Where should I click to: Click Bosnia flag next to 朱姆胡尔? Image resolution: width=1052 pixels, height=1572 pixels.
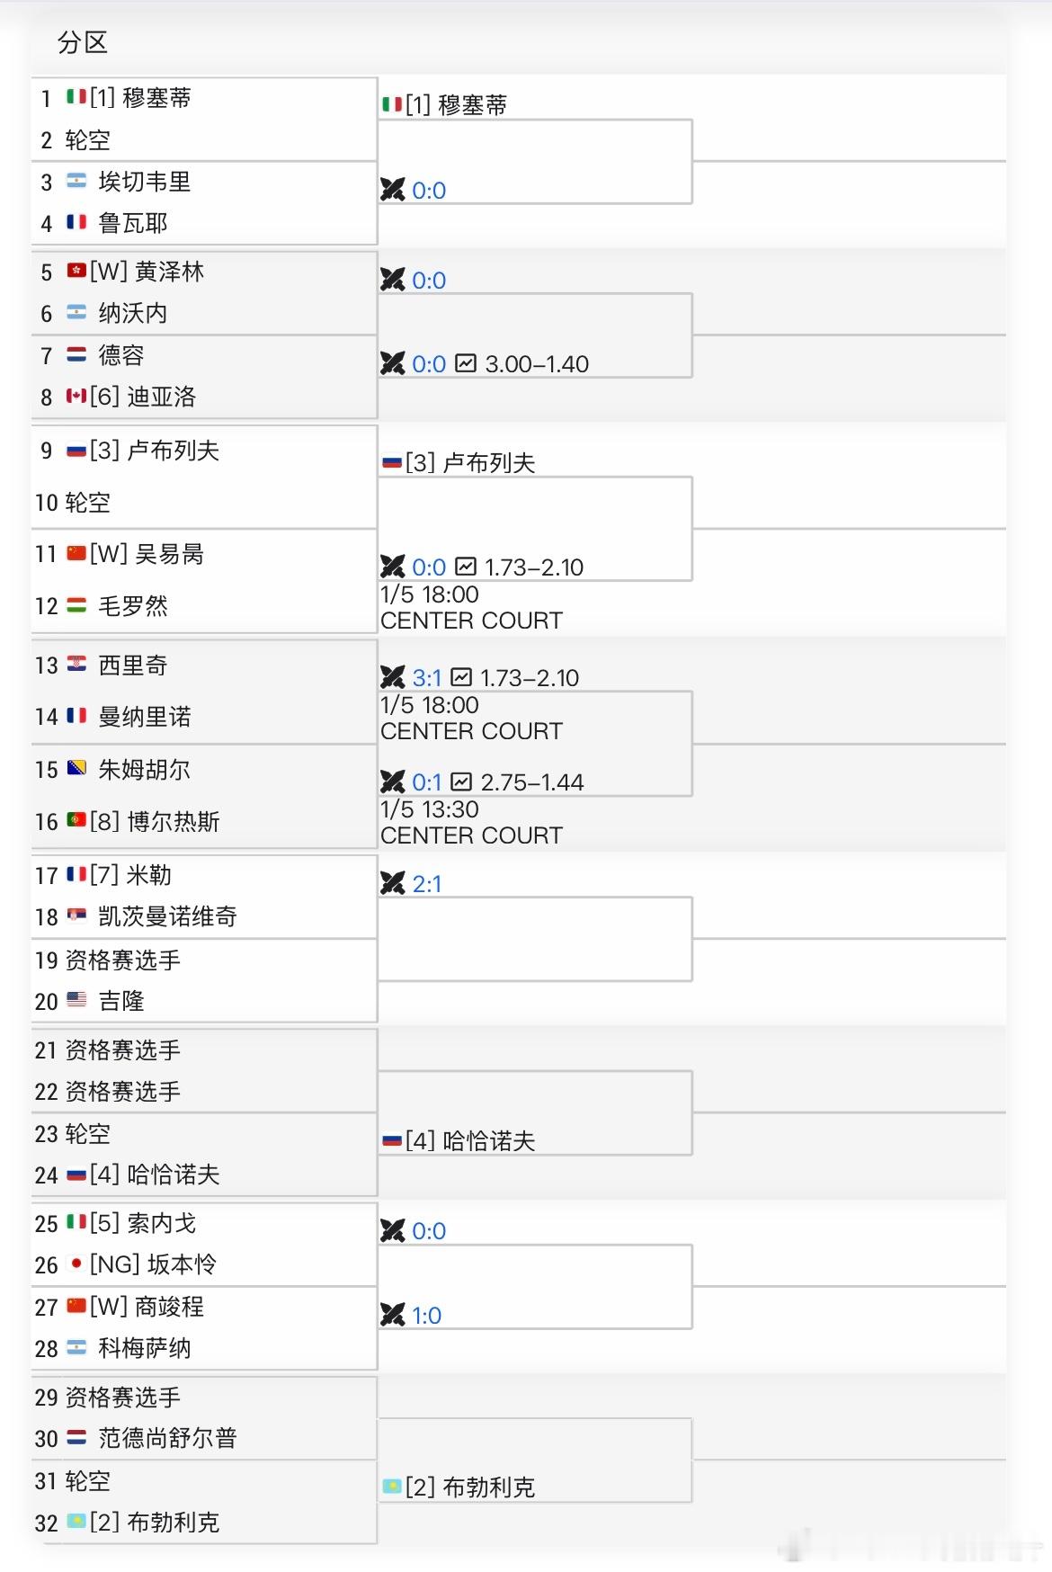click(x=76, y=770)
